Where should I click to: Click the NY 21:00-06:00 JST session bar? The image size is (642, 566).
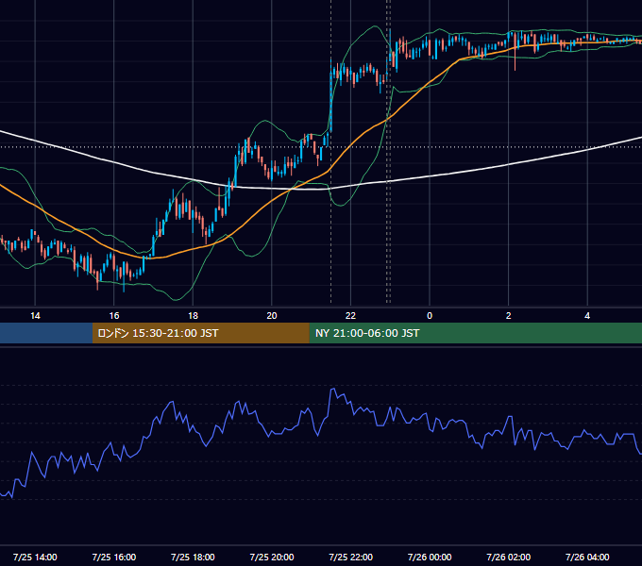pos(475,333)
